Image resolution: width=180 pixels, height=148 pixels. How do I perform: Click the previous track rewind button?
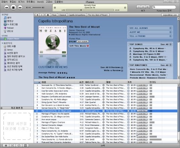point(6,8)
